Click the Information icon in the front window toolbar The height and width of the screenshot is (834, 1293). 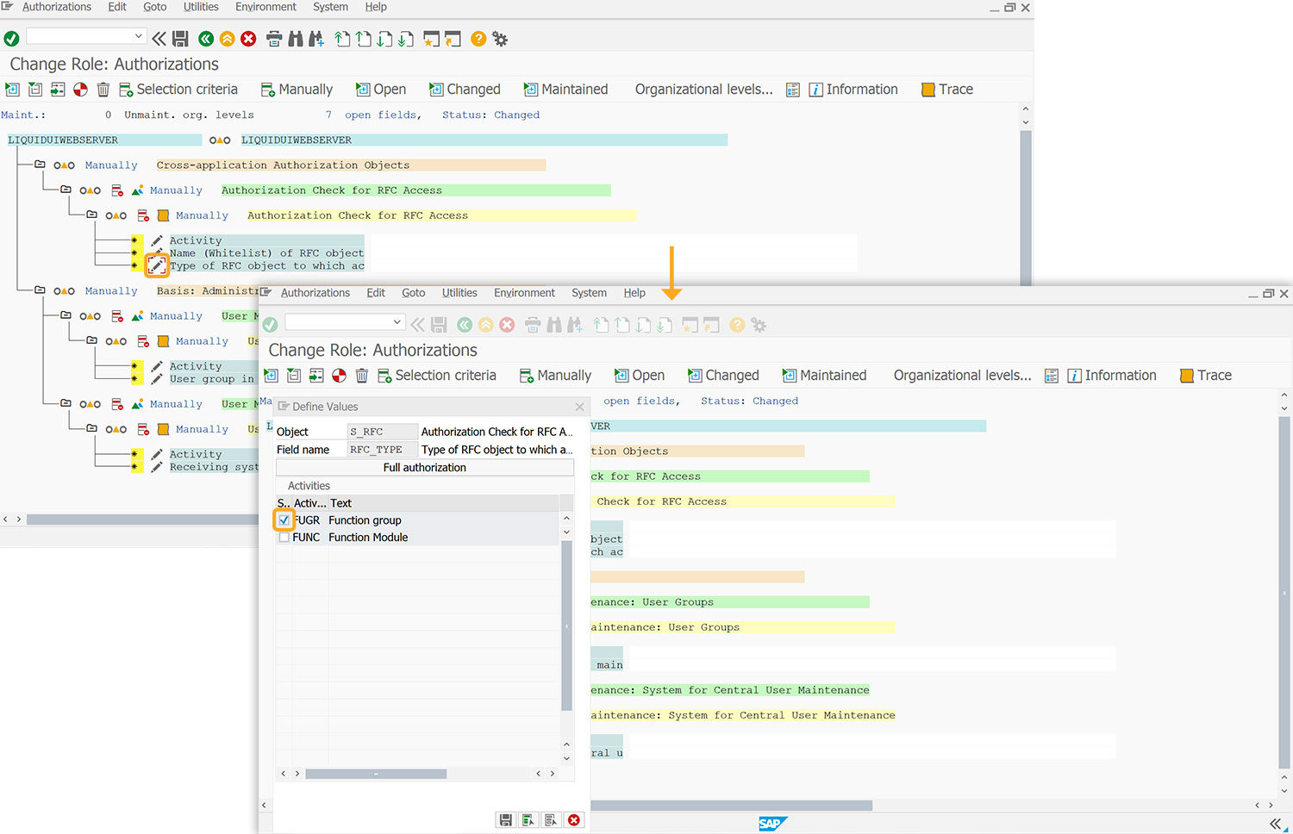pos(1075,376)
